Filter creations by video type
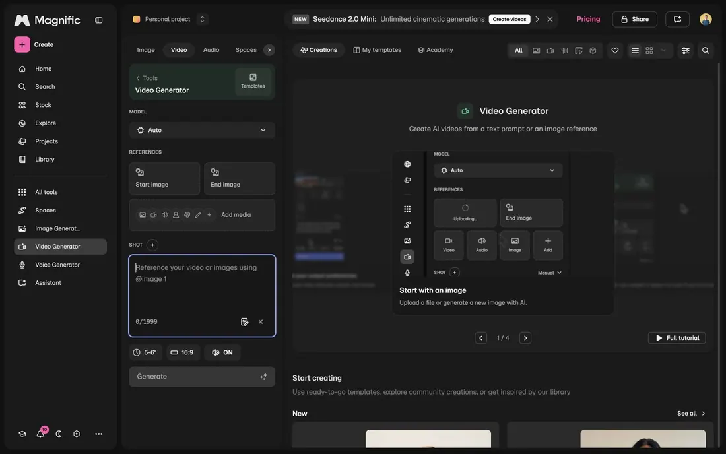Viewport: 726px width, 454px height. point(550,50)
